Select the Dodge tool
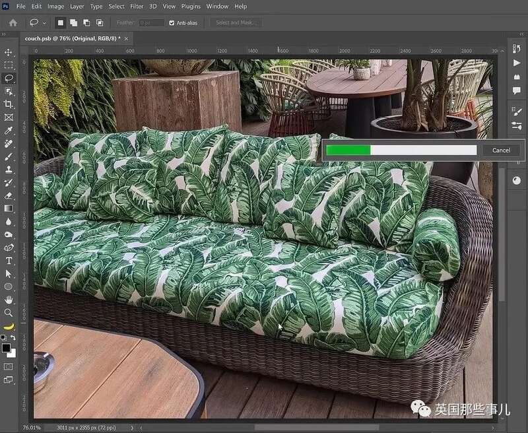 tap(9, 235)
